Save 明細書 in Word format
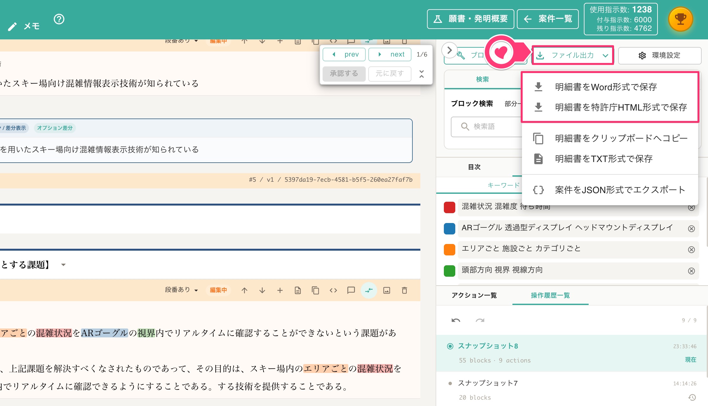This screenshot has height=406, width=708. pyautogui.click(x=610, y=87)
